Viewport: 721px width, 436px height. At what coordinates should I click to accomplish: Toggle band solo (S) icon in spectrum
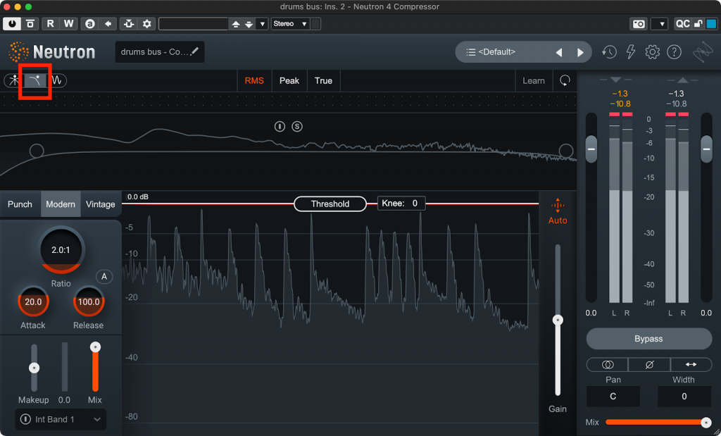click(x=297, y=126)
